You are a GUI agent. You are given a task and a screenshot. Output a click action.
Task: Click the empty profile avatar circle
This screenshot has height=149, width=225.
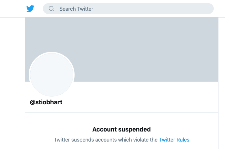tap(52, 75)
